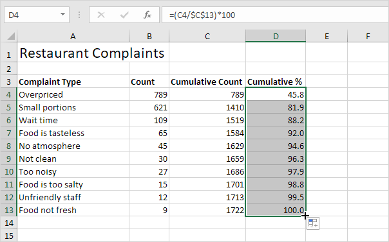Select row 3 header
The width and height of the screenshot is (389, 242).
pos(8,82)
